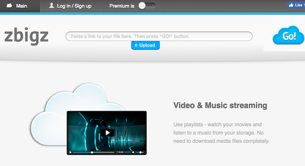
Task: Click the user silhouette icon
Action: tap(51, 5)
